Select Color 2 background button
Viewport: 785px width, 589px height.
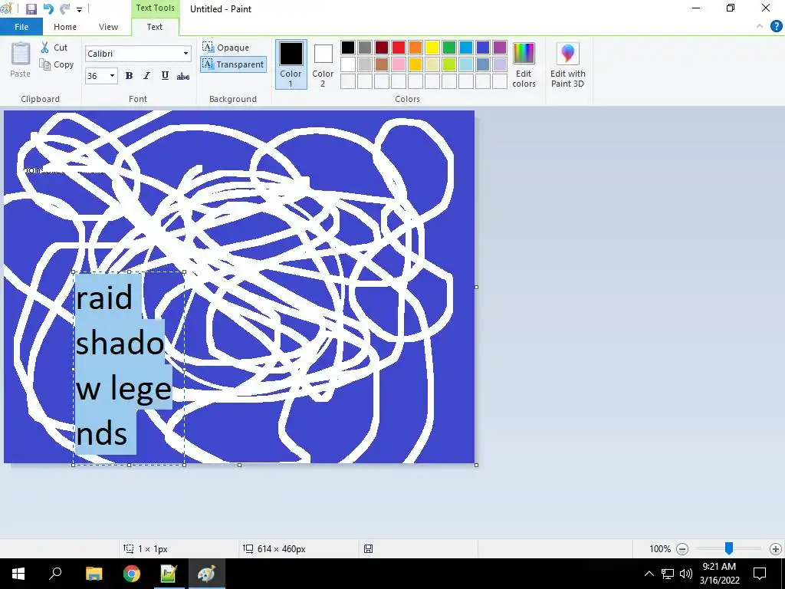(323, 64)
